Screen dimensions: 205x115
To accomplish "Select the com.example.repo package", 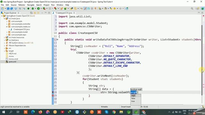I will 19,35.
